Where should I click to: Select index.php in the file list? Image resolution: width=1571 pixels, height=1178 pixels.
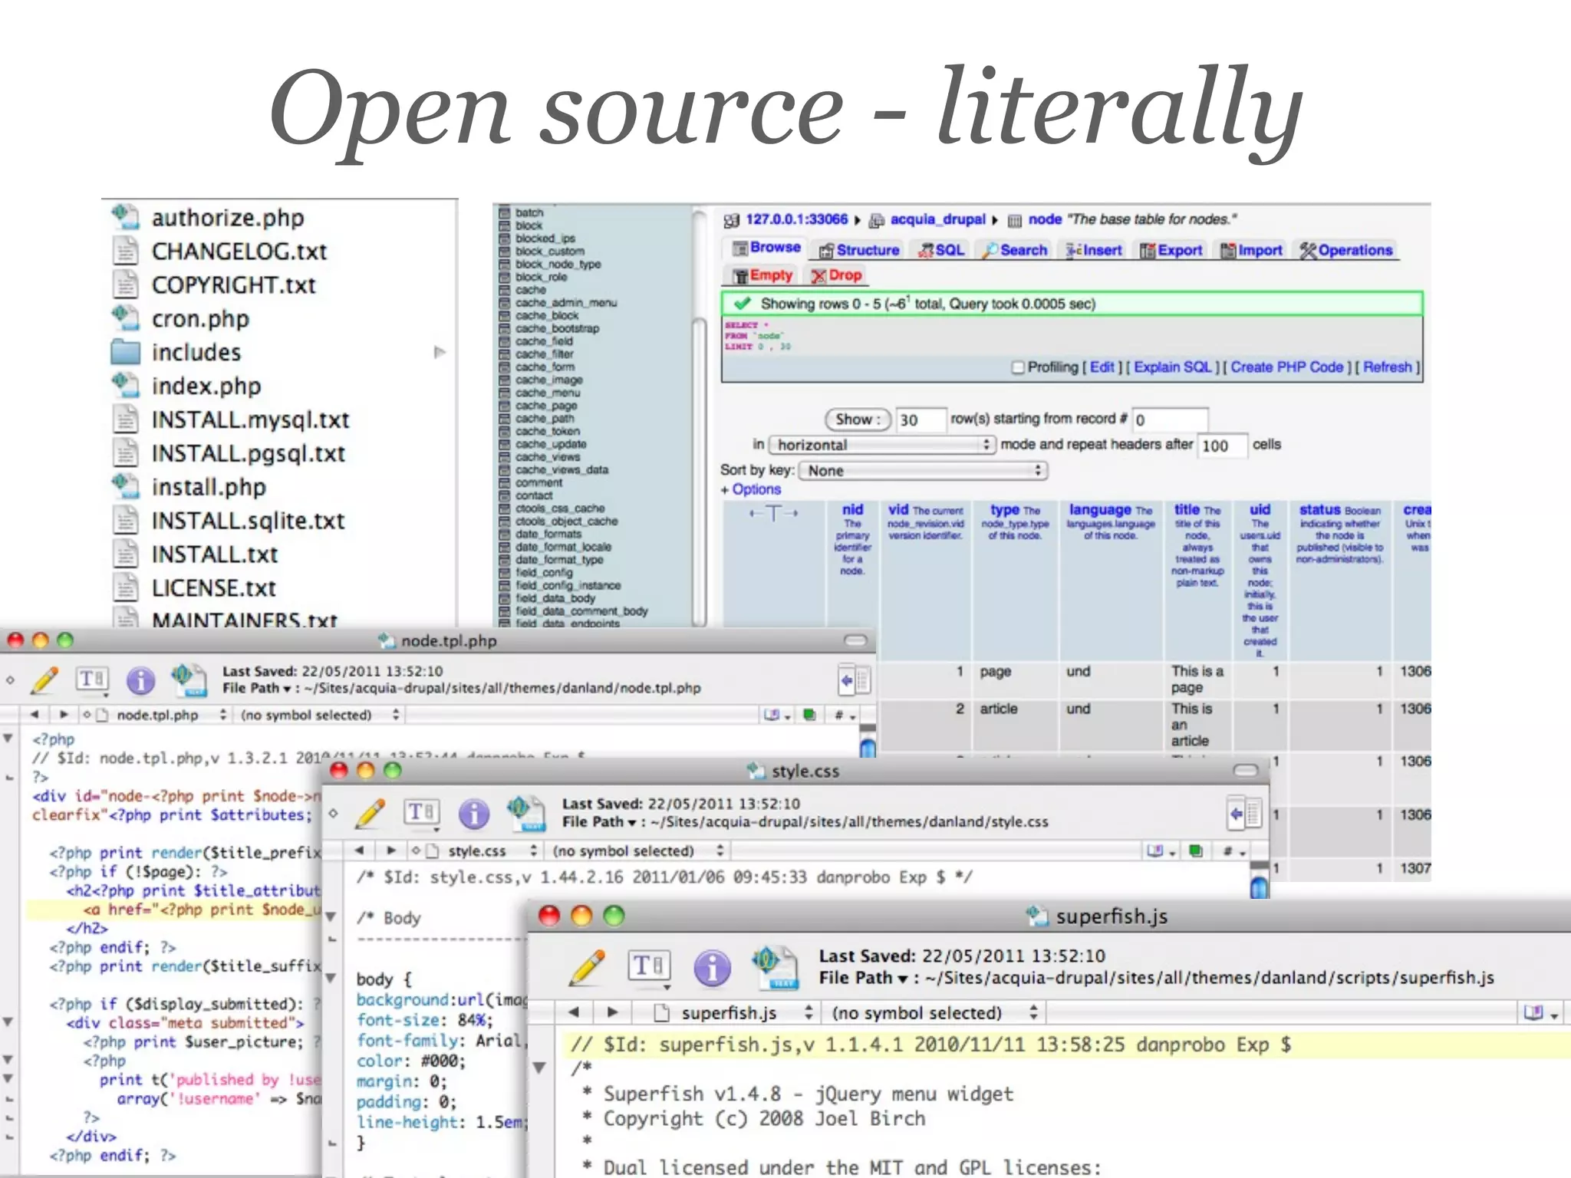pos(206,386)
